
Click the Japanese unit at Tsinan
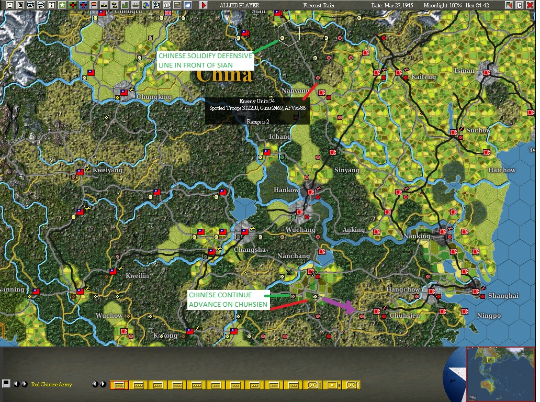click(x=487, y=73)
